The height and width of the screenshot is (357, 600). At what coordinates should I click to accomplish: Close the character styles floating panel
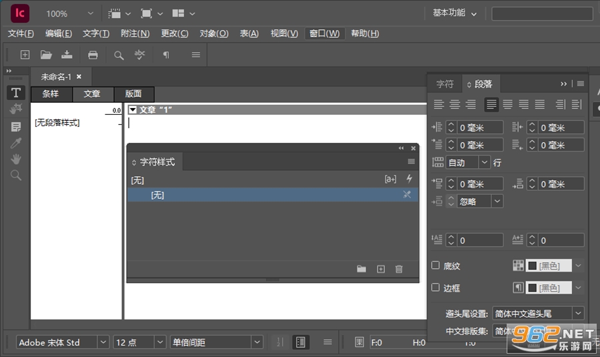[413, 148]
